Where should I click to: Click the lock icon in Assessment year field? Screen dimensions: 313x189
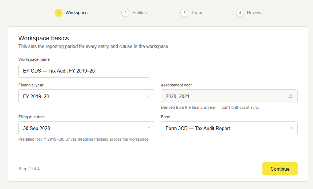tap(290, 96)
